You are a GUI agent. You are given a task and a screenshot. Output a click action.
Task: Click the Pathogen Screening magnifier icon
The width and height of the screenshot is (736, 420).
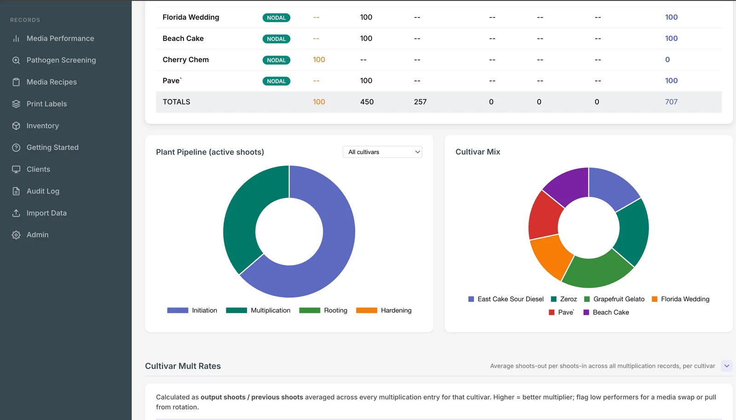[x=16, y=60]
